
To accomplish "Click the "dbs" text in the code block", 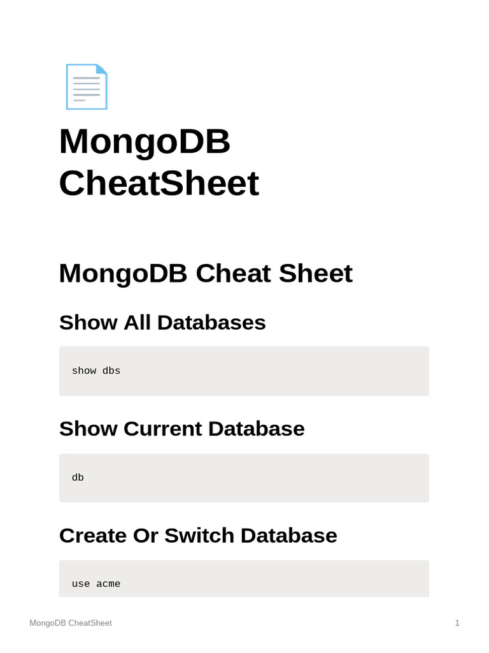I will point(111,371).
